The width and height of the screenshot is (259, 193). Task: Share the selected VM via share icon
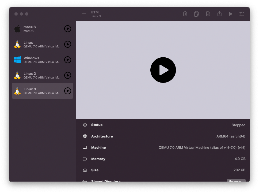click(x=219, y=14)
